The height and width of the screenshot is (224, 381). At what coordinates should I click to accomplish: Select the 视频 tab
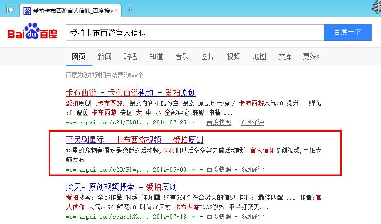(233, 57)
